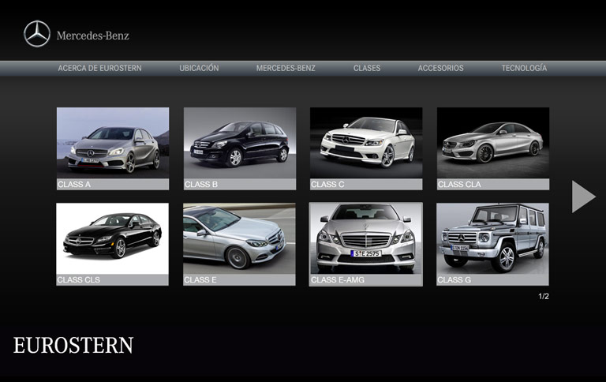Select the Class G SUV image

493,238
